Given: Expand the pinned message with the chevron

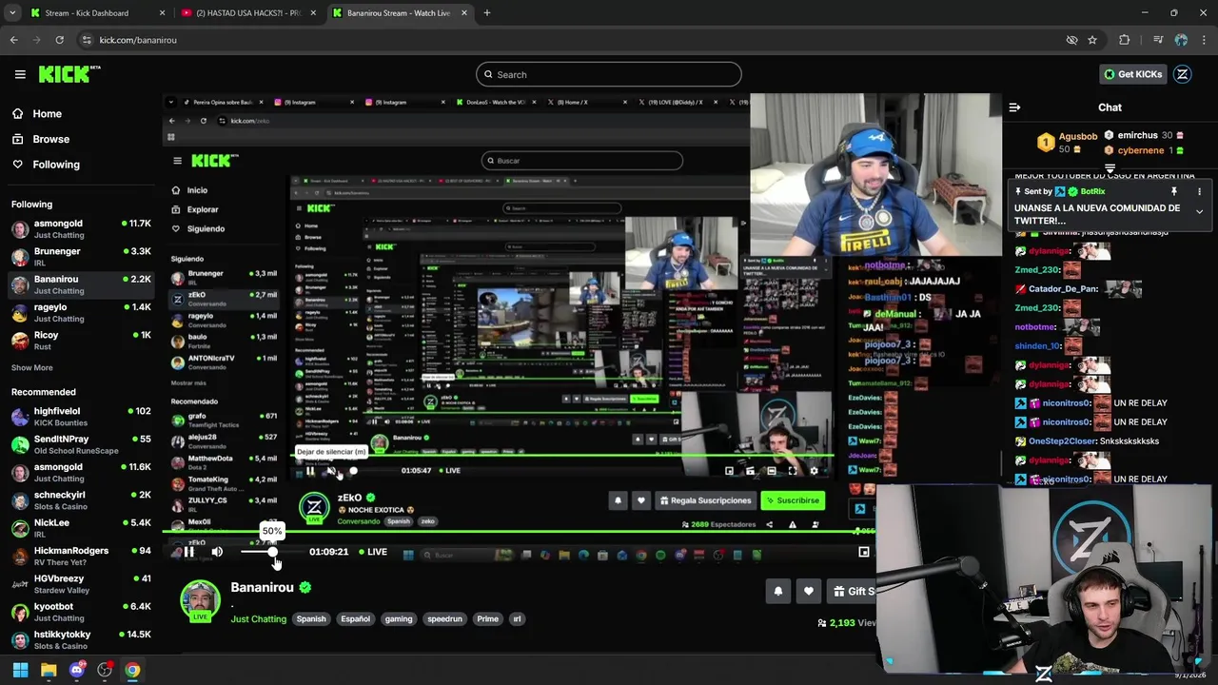Looking at the screenshot, I should [x=1199, y=212].
